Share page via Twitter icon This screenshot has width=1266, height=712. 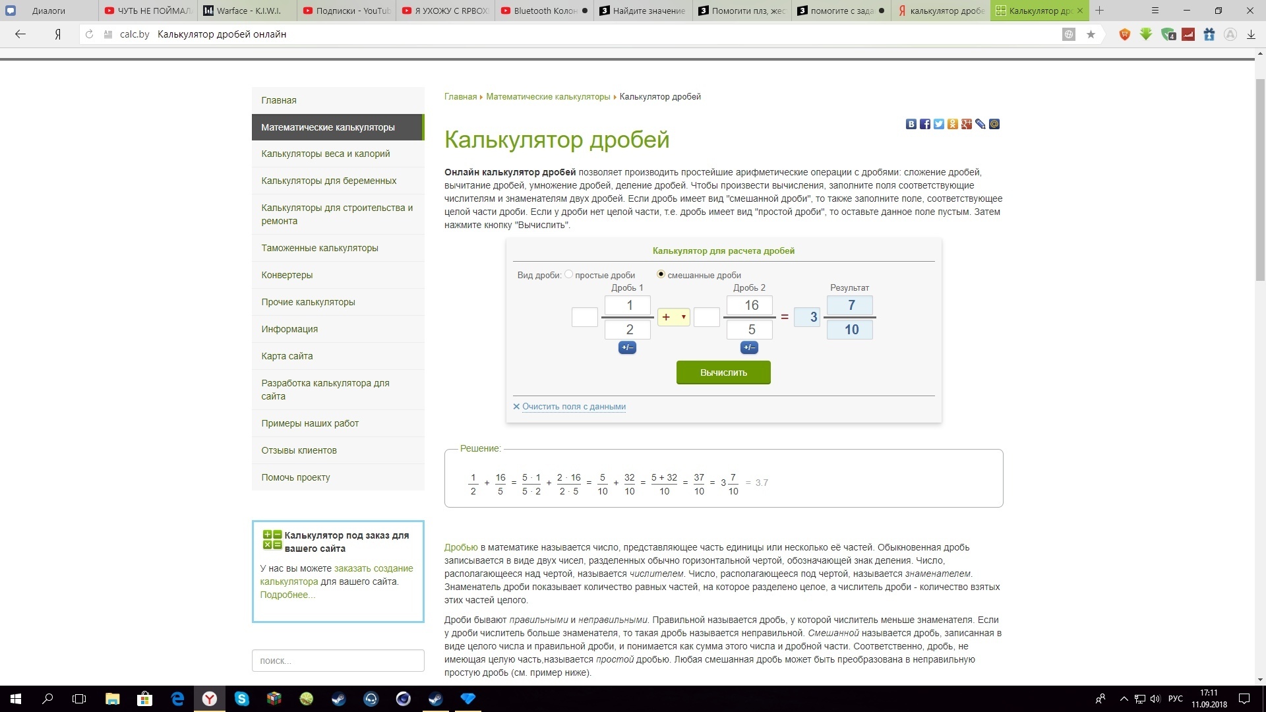tap(939, 124)
